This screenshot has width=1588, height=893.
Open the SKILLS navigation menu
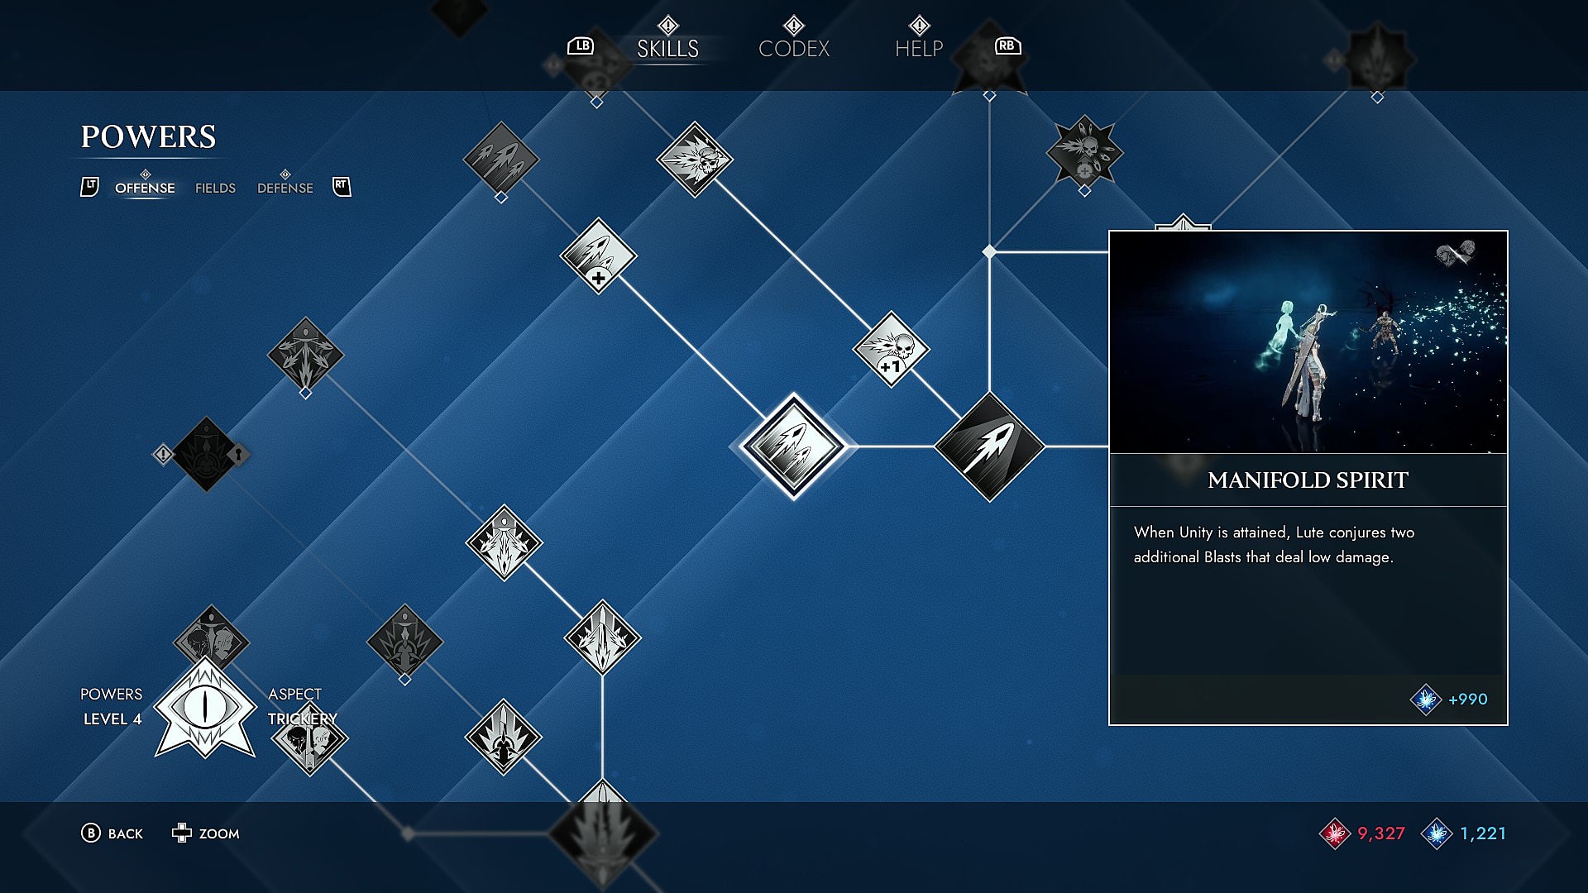coord(667,47)
